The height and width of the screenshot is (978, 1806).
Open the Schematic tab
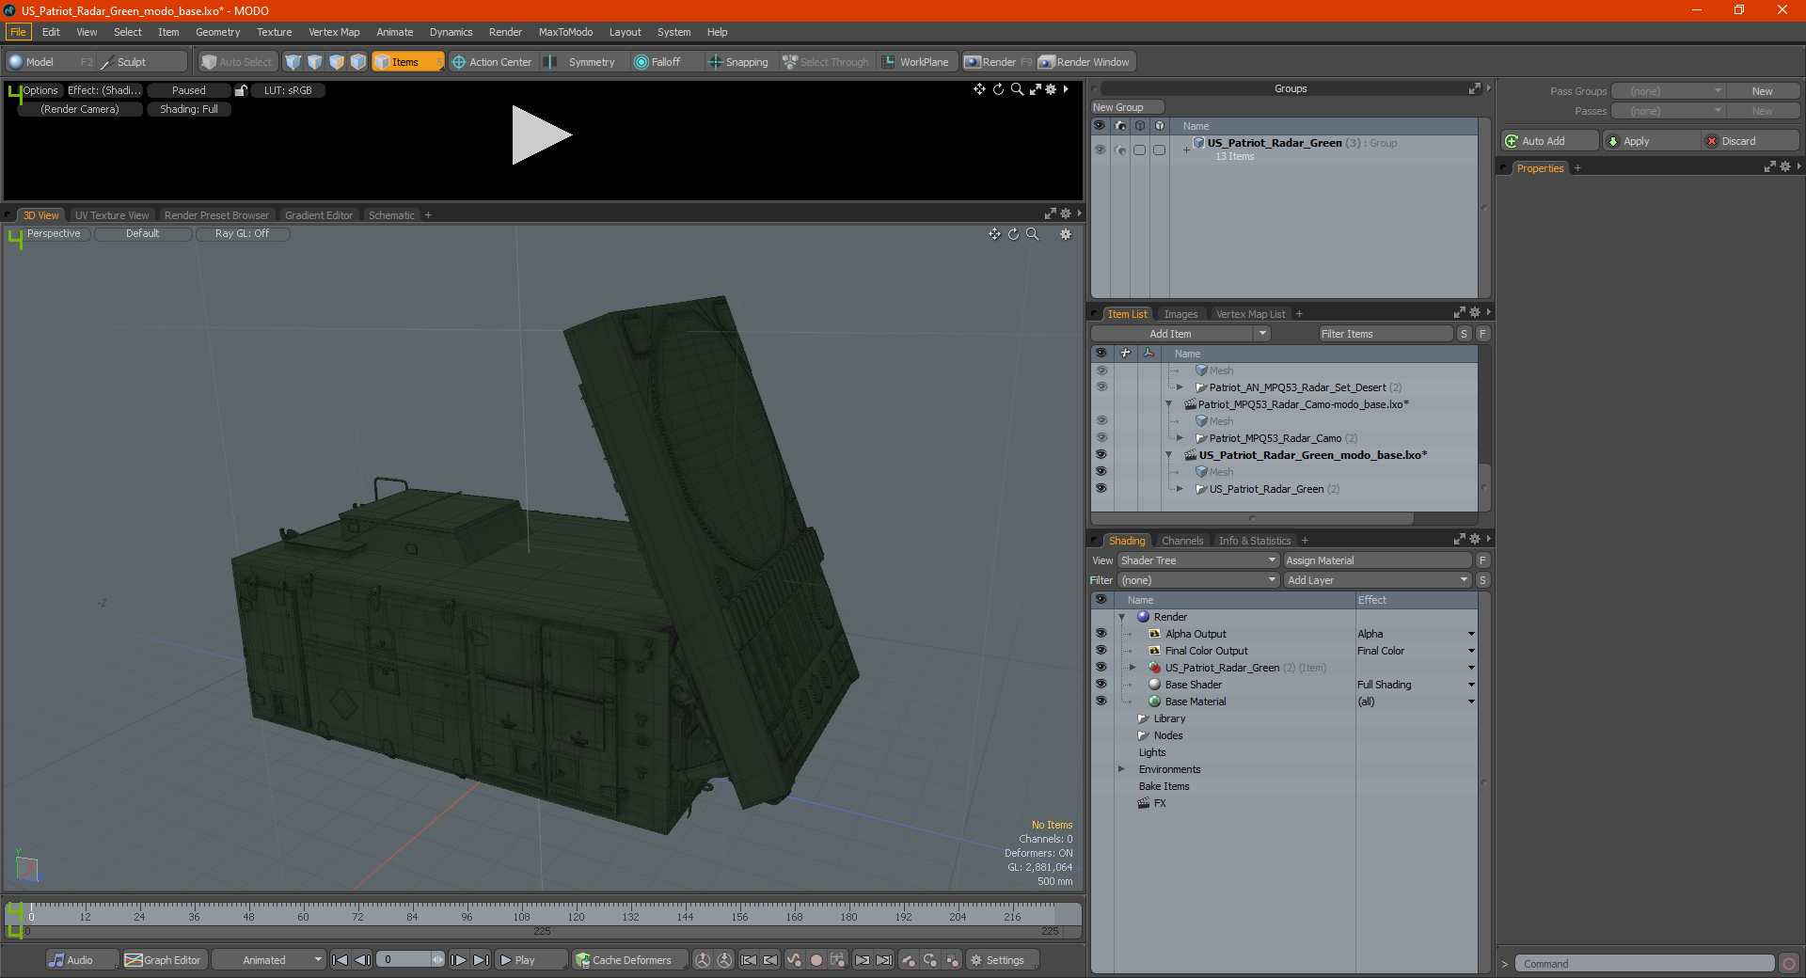(391, 215)
